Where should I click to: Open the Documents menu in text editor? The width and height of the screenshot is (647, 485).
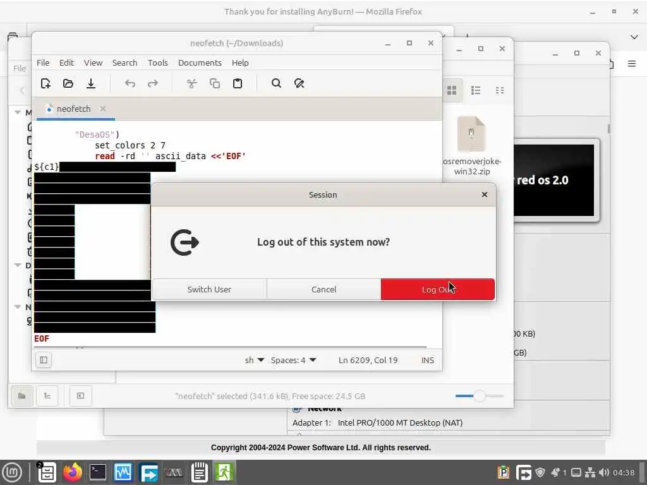point(200,63)
